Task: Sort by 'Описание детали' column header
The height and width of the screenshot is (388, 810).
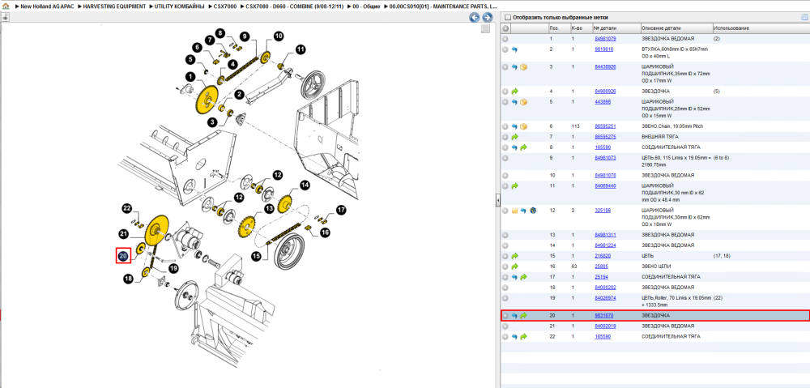Action: tap(676, 28)
